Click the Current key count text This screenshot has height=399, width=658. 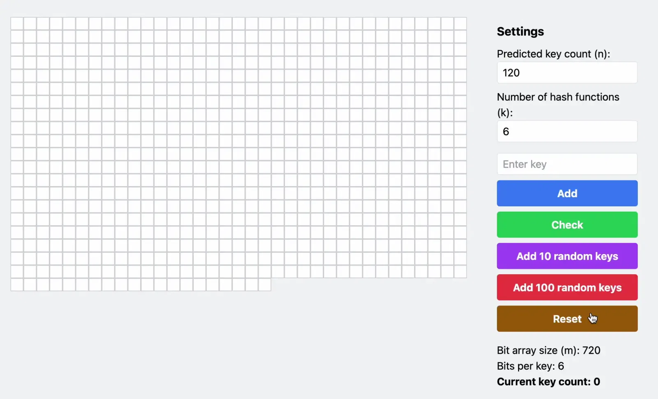pos(548,382)
